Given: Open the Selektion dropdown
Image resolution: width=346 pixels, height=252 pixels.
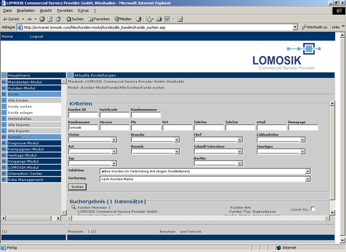Looking at the screenshot, I should tap(205, 171).
